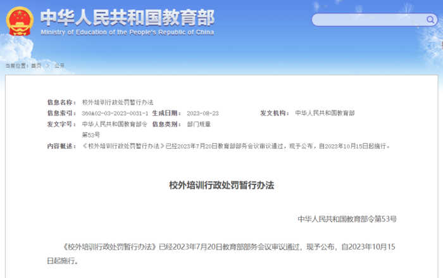Viewport: 443px width, 278px height.
Task: Select the 信息名称 label
Action: pos(61,102)
